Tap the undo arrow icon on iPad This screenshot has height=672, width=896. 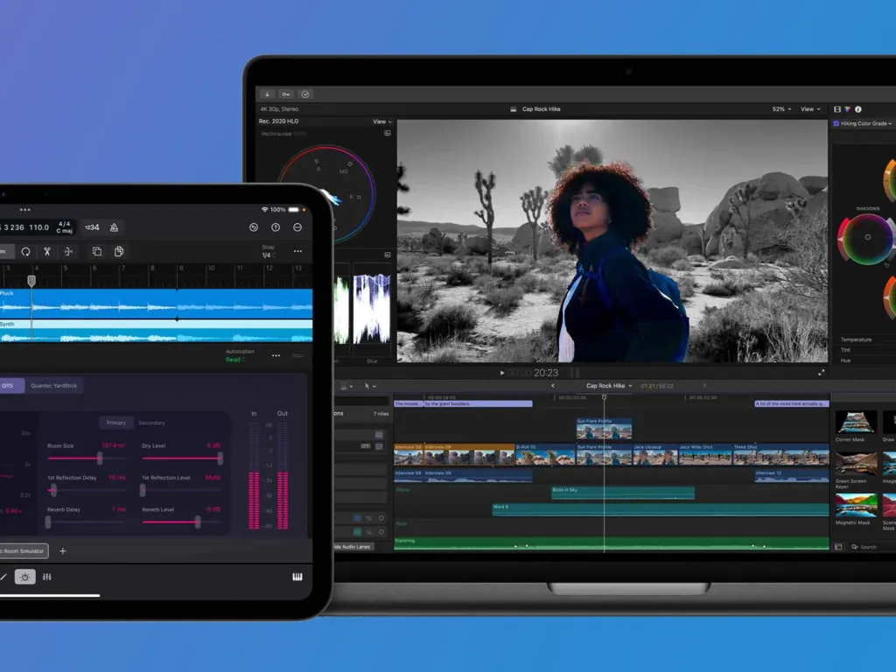pos(254,227)
